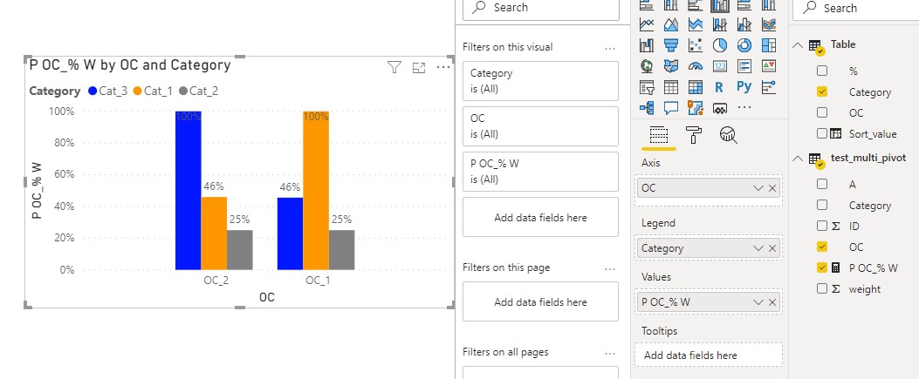Switch to Format paint roller tab
Image resolution: width=919 pixels, height=379 pixels.
[694, 135]
